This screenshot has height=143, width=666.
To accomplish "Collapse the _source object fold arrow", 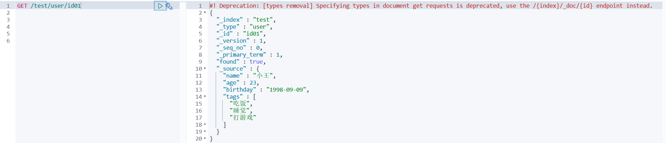I will (205, 69).
